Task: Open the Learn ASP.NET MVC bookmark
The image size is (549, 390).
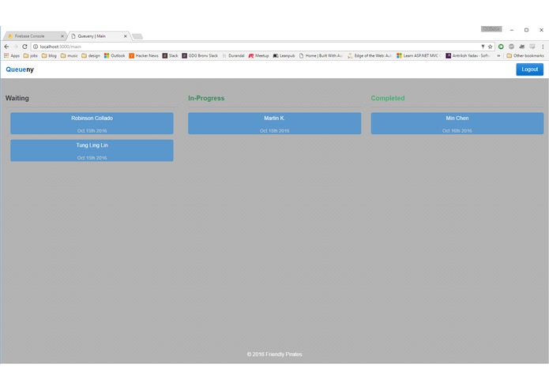Action: click(x=419, y=55)
